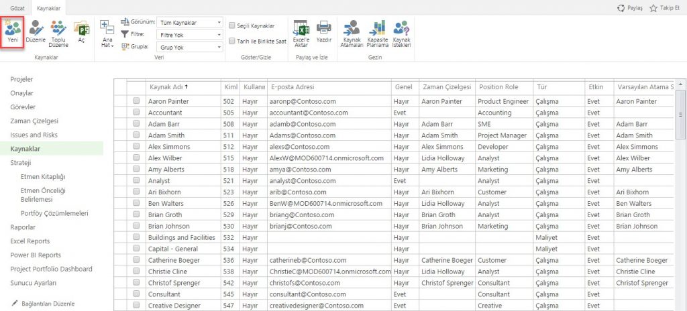Toggle Tarih ile Birlikte Saat checkbox
The width and height of the screenshot is (687, 311).
[x=231, y=41]
